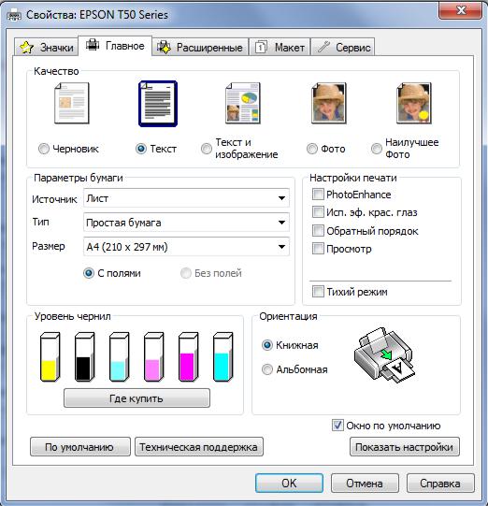Toggle Исп. эф. крас. глаз checkbox
Image resolution: width=488 pixels, height=506 pixels.
318,212
